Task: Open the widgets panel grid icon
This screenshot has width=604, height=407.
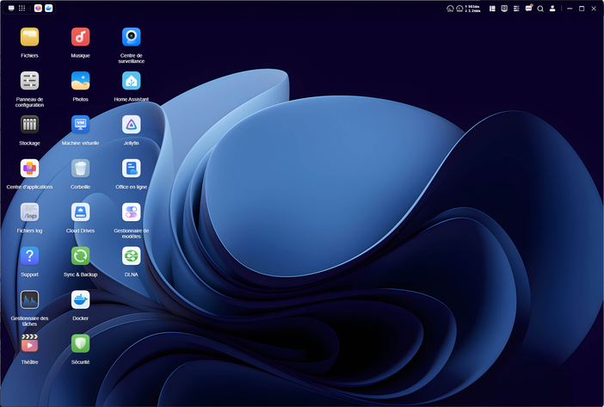Action: [x=492, y=9]
